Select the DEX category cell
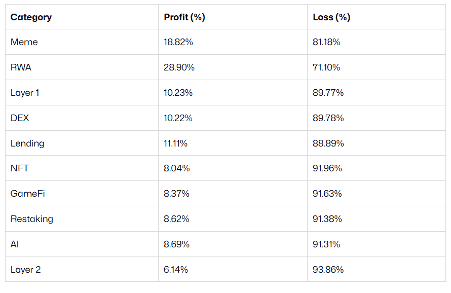 [x=20, y=118]
